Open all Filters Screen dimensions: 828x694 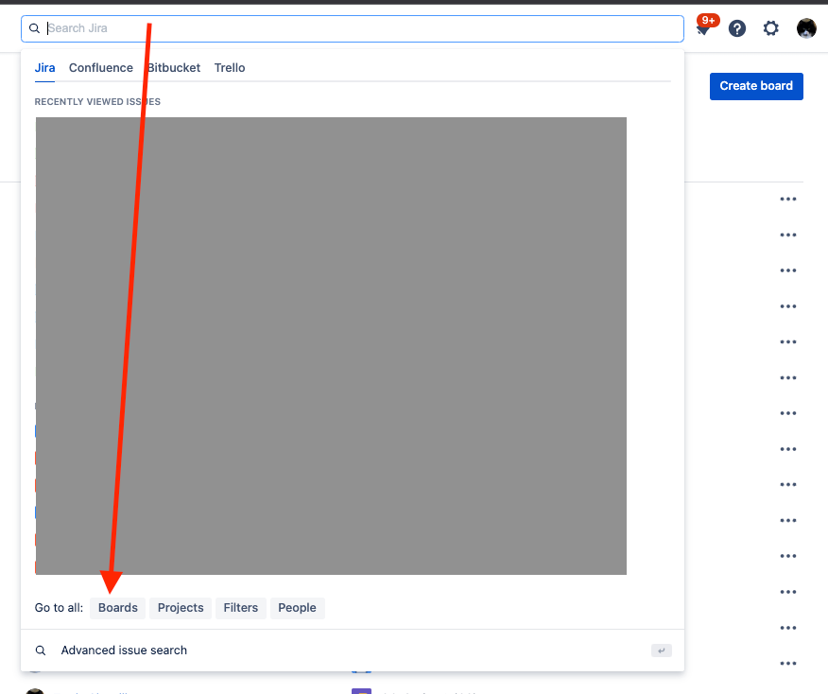click(x=240, y=607)
